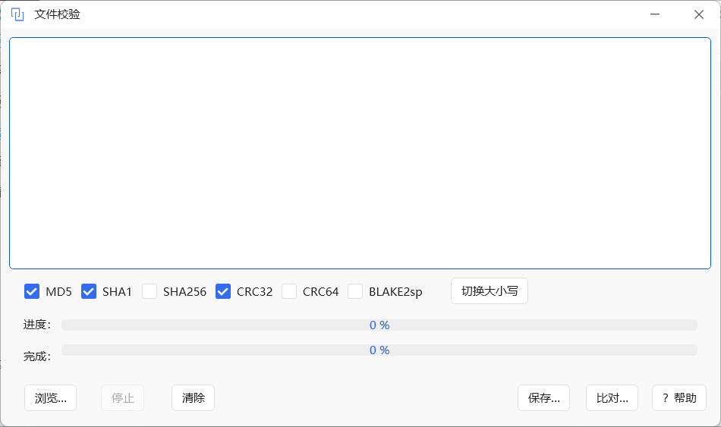Open the 比对... compare dialog
Image resolution: width=721 pixels, height=427 pixels.
click(612, 397)
